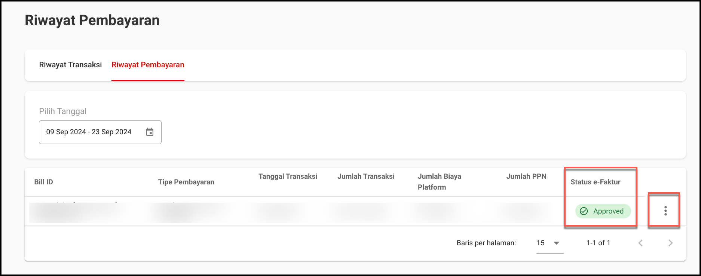701x276 pixels.
Task: Go to the previous page arrow
Action: click(640, 243)
